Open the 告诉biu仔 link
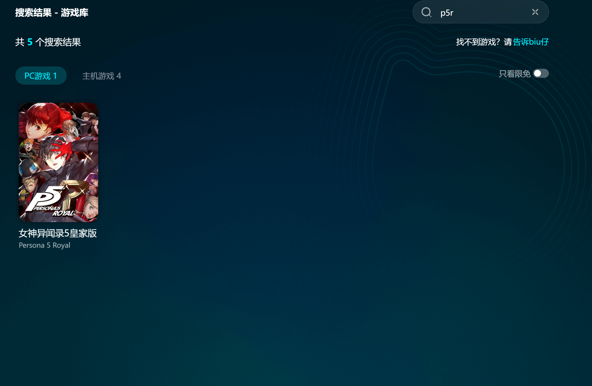The width and height of the screenshot is (592, 386). (531, 42)
